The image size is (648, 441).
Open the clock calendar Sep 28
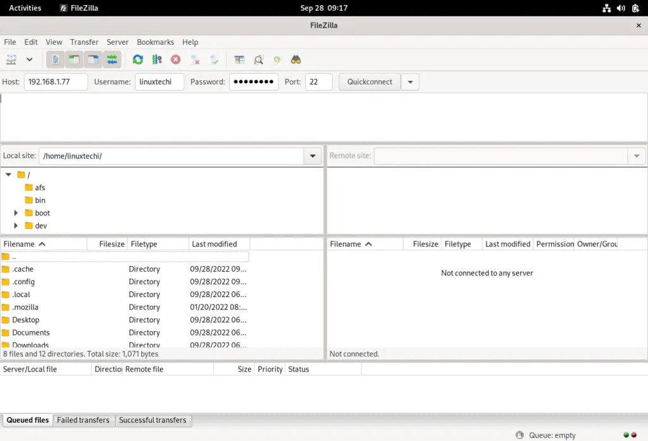324,8
